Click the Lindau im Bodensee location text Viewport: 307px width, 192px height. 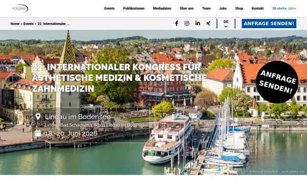[x=78, y=117]
